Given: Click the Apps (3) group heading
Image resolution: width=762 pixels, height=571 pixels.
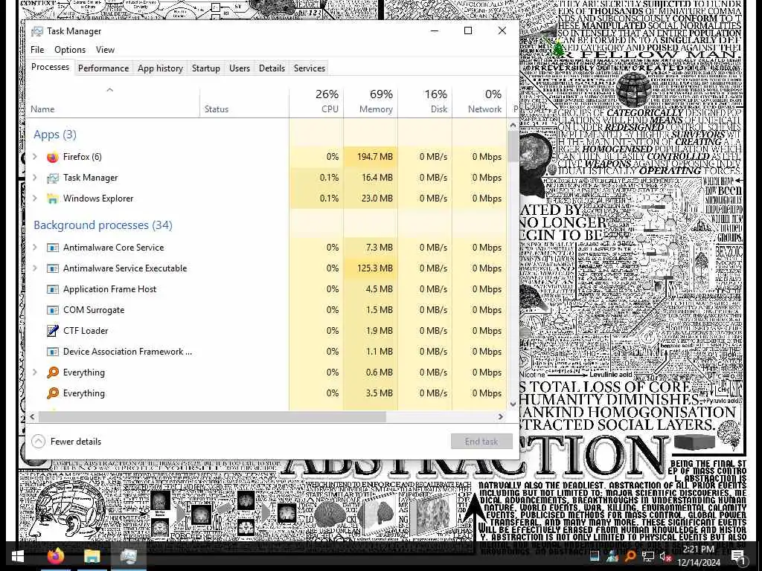Looking at the screenshot, I should click(x=55, y=135).
